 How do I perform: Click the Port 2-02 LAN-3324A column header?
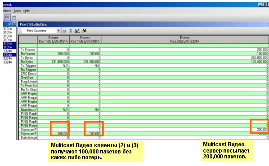pos(185,39)
